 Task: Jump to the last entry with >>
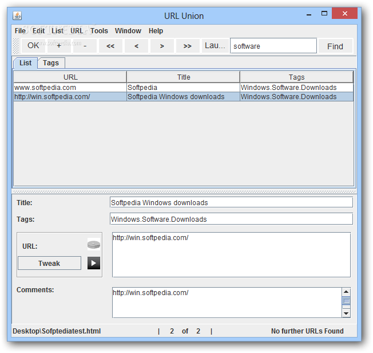(188, 45)
